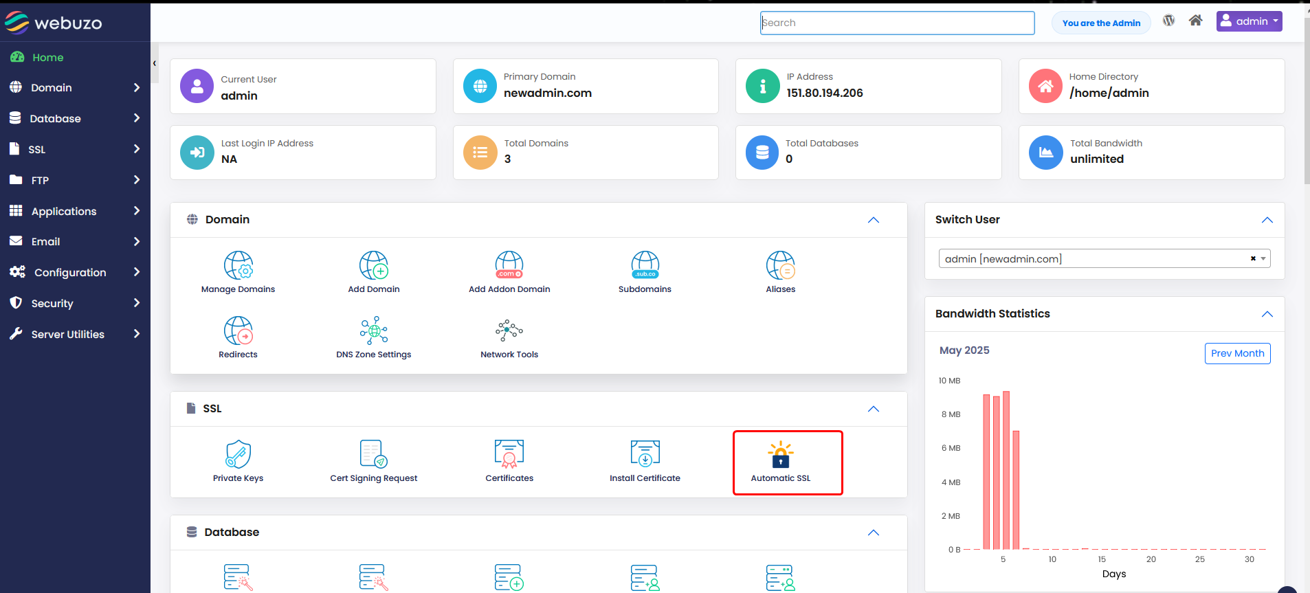The height and width of the screenshot is (593, 1310).
Task: Collapse the Domain panel
Action: click(x=874, y=220)
